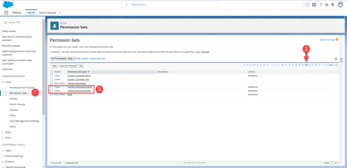Image resolution: width=347 pixels, height=168 pixels.
Task: Click the iOS download link
Action: [198, 52]
